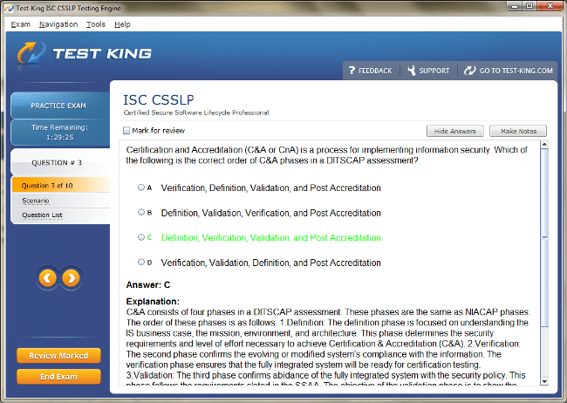Click the application icon in the title bar
Image resolution: width=567 pixels, height=403 pixels.
[9, 8]
